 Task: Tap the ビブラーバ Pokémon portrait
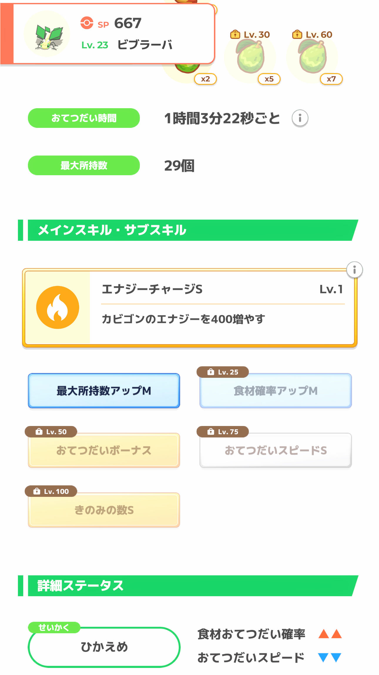click(x=47, y=34)
